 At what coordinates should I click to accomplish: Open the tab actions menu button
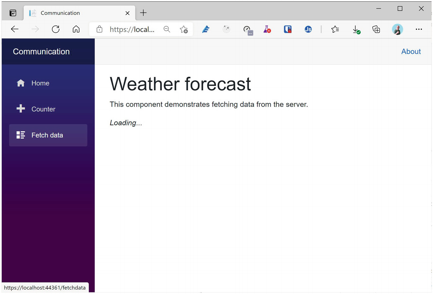[x=13, y=13]
